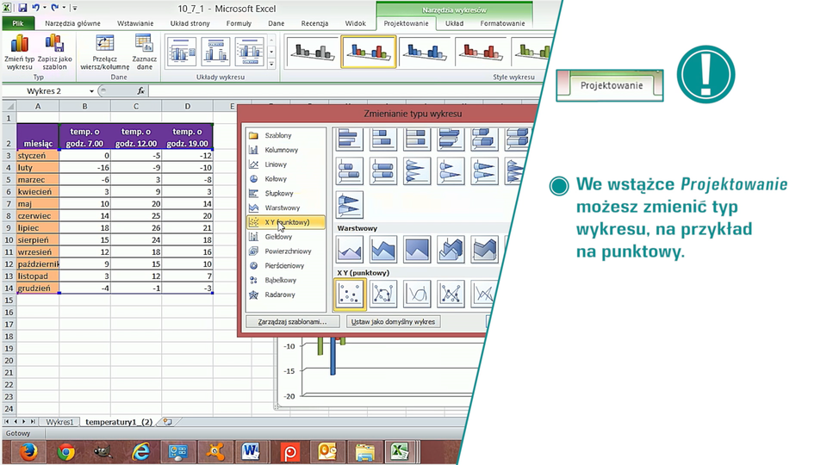Expand the Układy wykresu gallery

tap(271, 65)
